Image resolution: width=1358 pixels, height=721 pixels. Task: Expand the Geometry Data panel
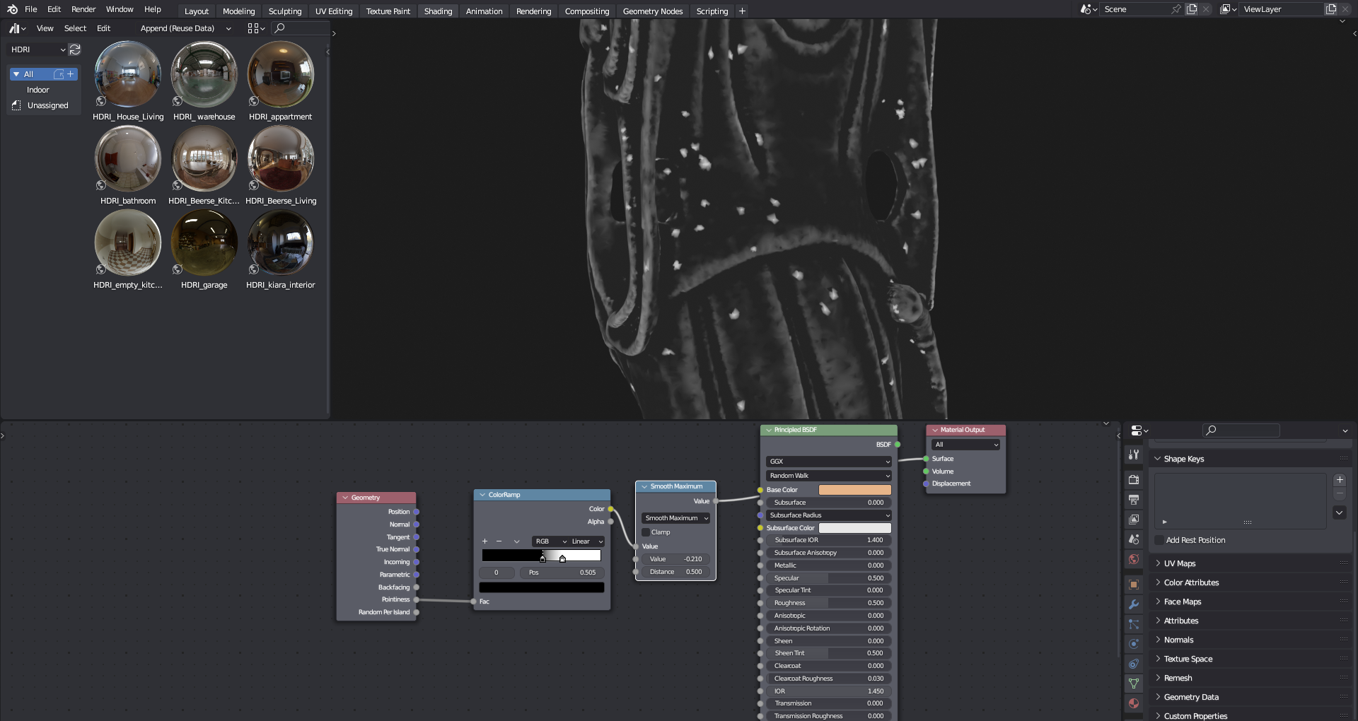[1191, 697]
